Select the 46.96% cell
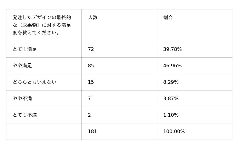 click(172, 66)
